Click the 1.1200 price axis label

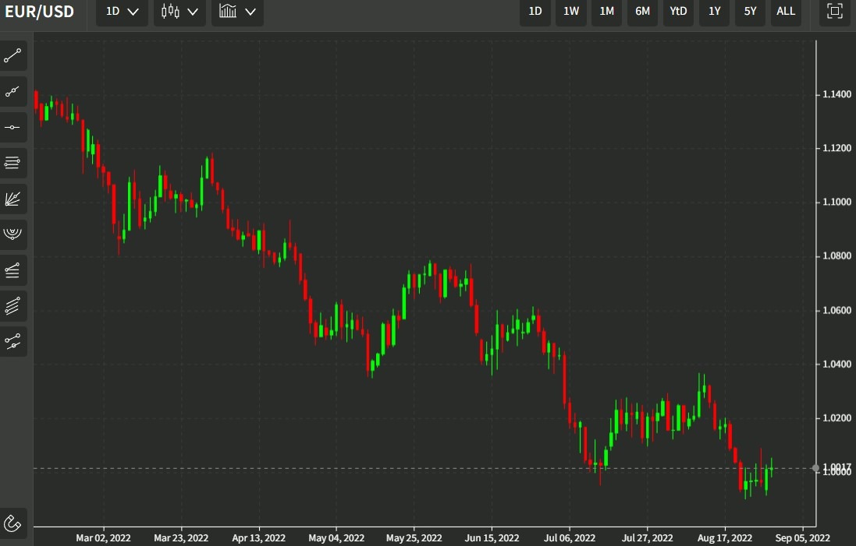pyautogui.click(x=836, y=148)
